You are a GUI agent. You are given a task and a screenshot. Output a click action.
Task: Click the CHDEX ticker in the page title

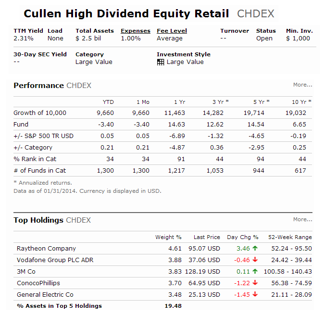pos(256,14)
